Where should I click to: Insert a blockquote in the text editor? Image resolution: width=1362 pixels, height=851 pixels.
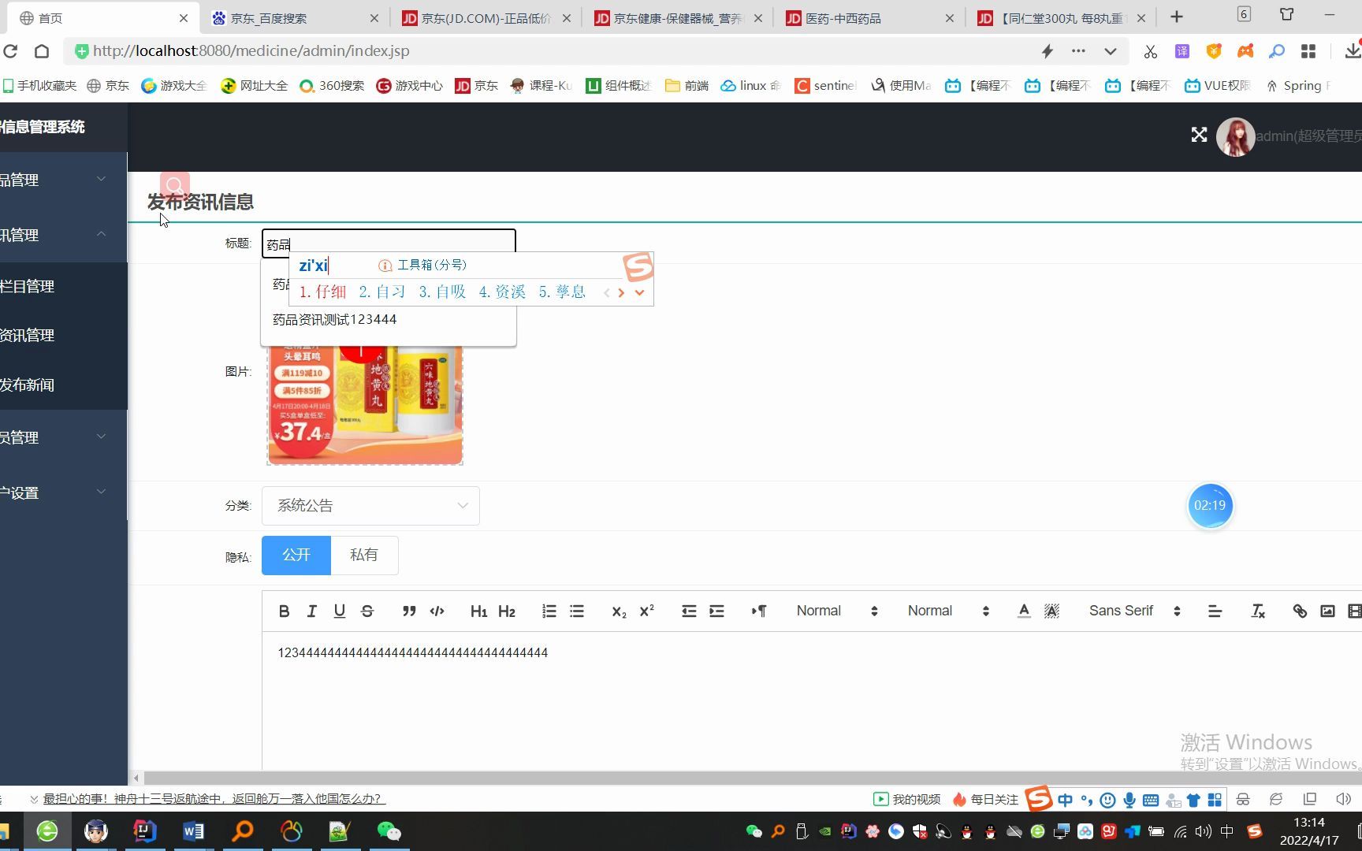[408, 611]
